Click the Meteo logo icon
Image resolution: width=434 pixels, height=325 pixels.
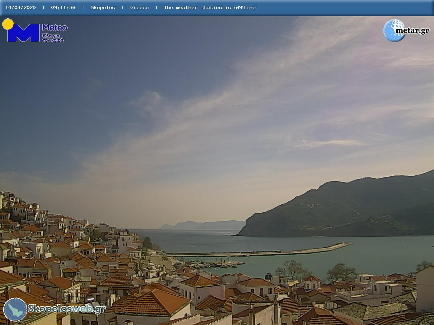(x=21, y=30)
